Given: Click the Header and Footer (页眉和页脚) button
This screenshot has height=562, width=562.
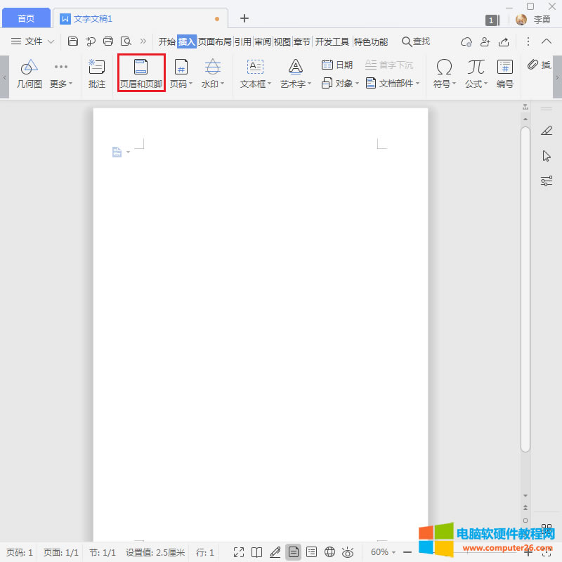Looking at the screenshot, I should (x=141, y=74).
